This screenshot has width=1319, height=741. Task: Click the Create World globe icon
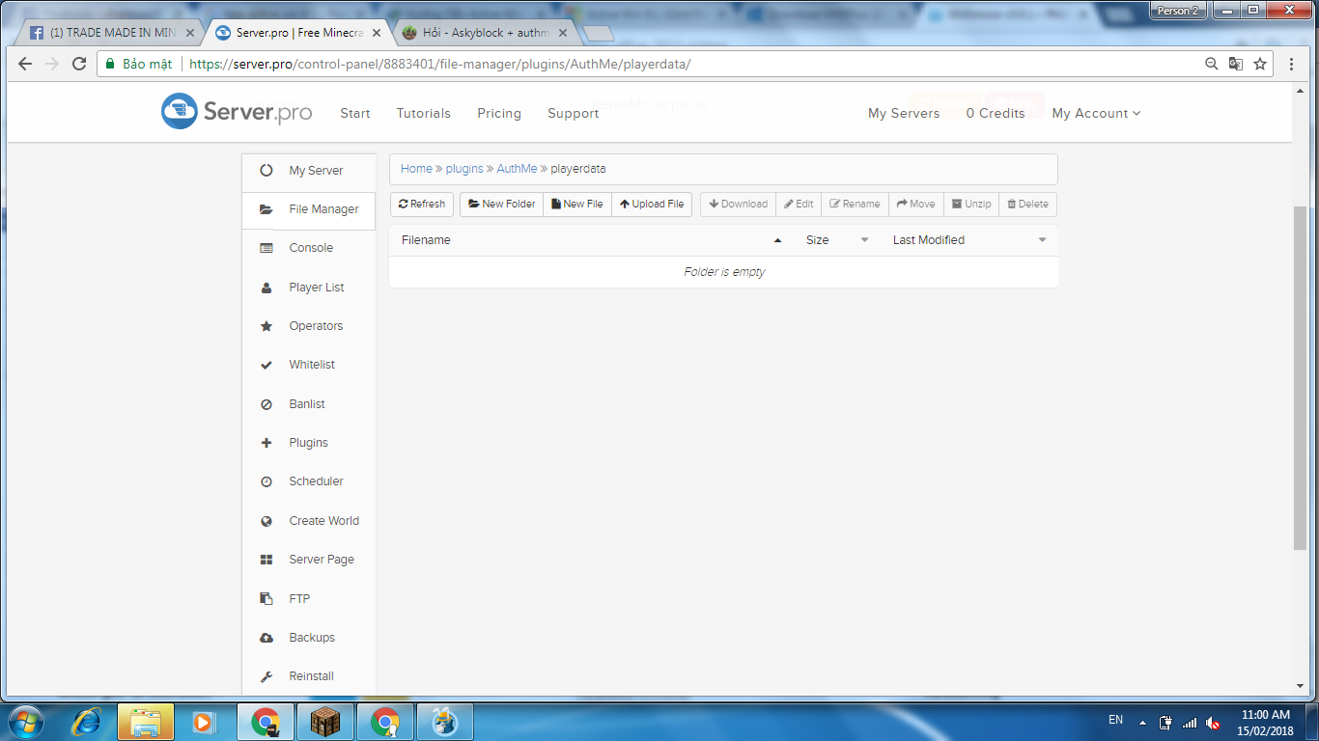click(267, 521)
